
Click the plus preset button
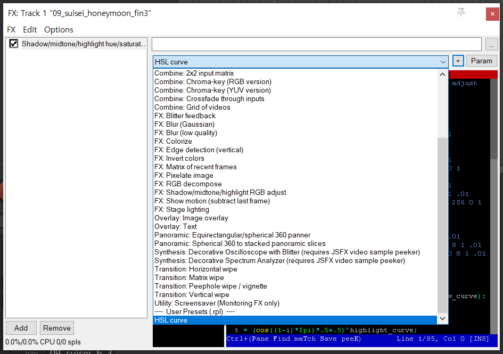point(458,61)
